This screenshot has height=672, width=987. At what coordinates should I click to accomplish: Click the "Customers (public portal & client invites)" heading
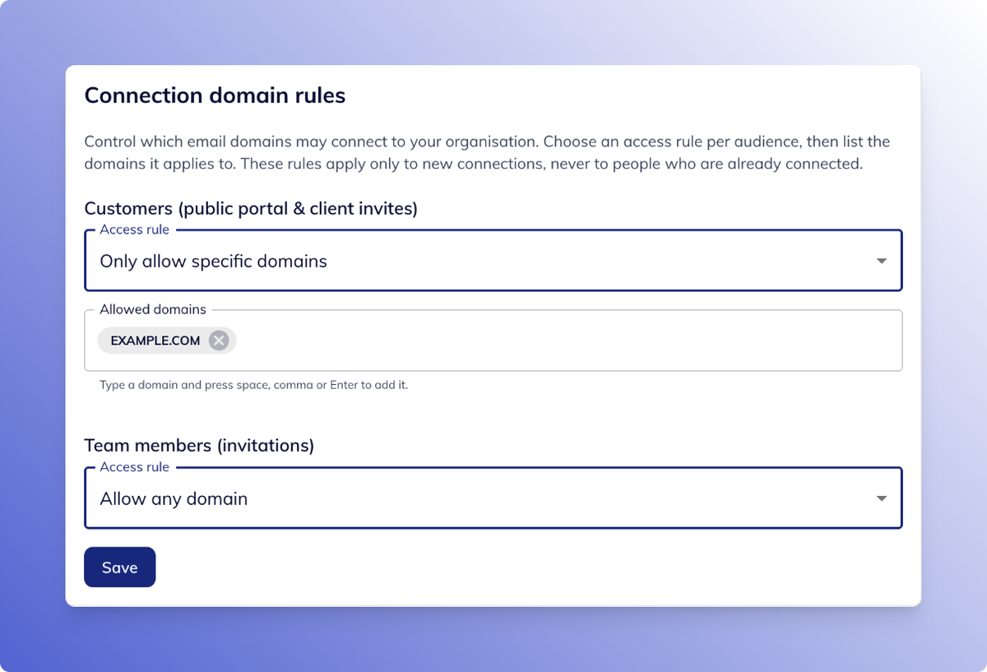[x=251, y=209]
